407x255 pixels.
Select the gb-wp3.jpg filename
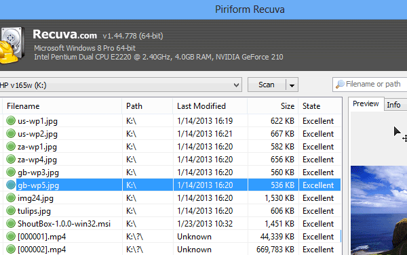point(38,172)
